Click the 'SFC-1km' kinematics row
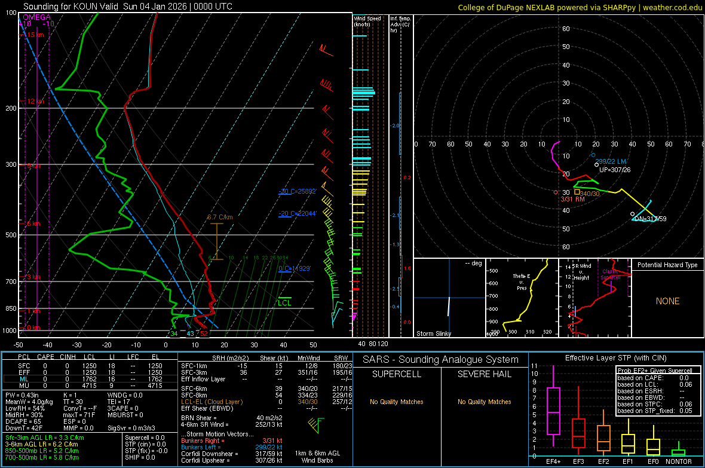The height and width of the screenshot is (468, 705). click(266, 366)
